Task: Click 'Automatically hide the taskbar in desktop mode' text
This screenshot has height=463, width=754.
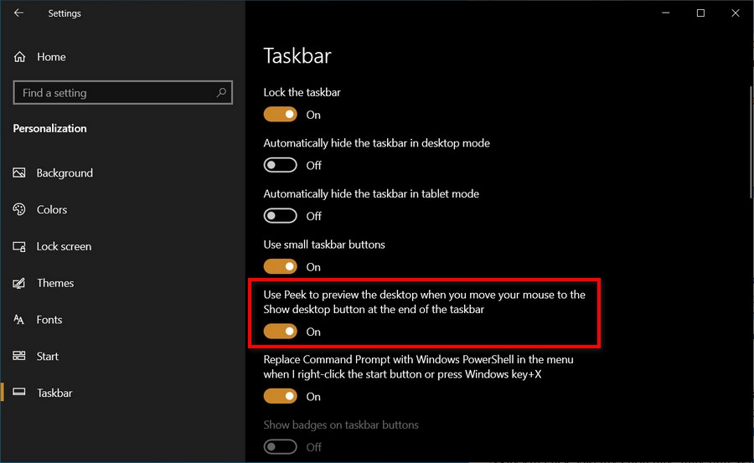Action: point(376,143)
